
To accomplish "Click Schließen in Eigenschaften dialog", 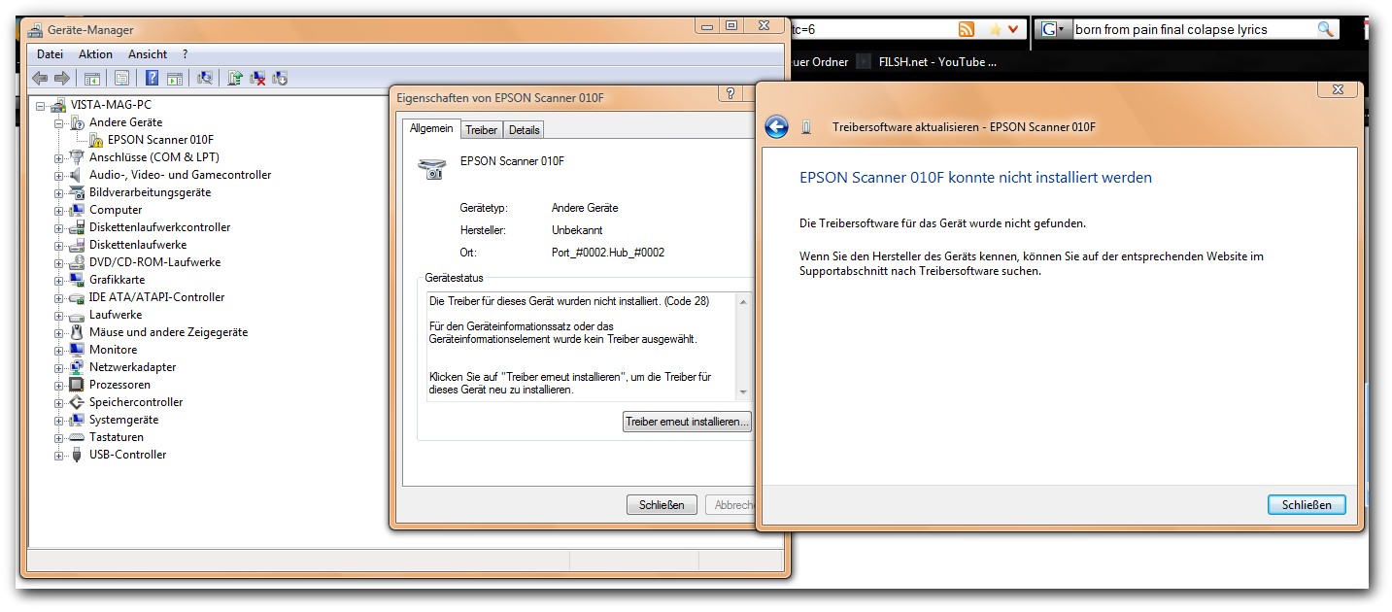I will [662, 505].
